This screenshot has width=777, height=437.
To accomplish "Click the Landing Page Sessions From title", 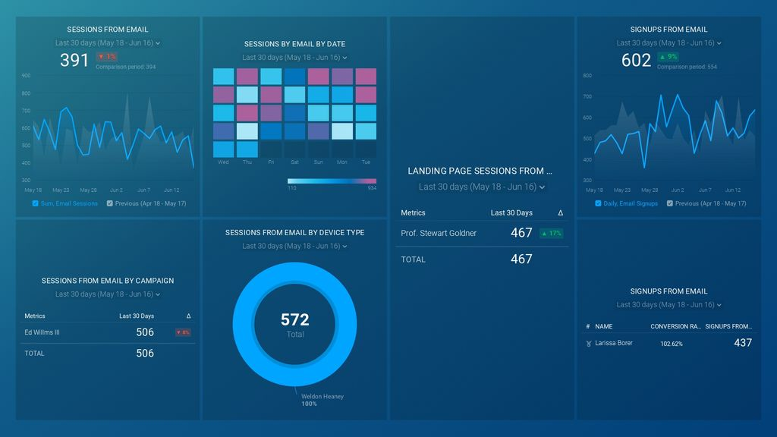I will 480,171.
